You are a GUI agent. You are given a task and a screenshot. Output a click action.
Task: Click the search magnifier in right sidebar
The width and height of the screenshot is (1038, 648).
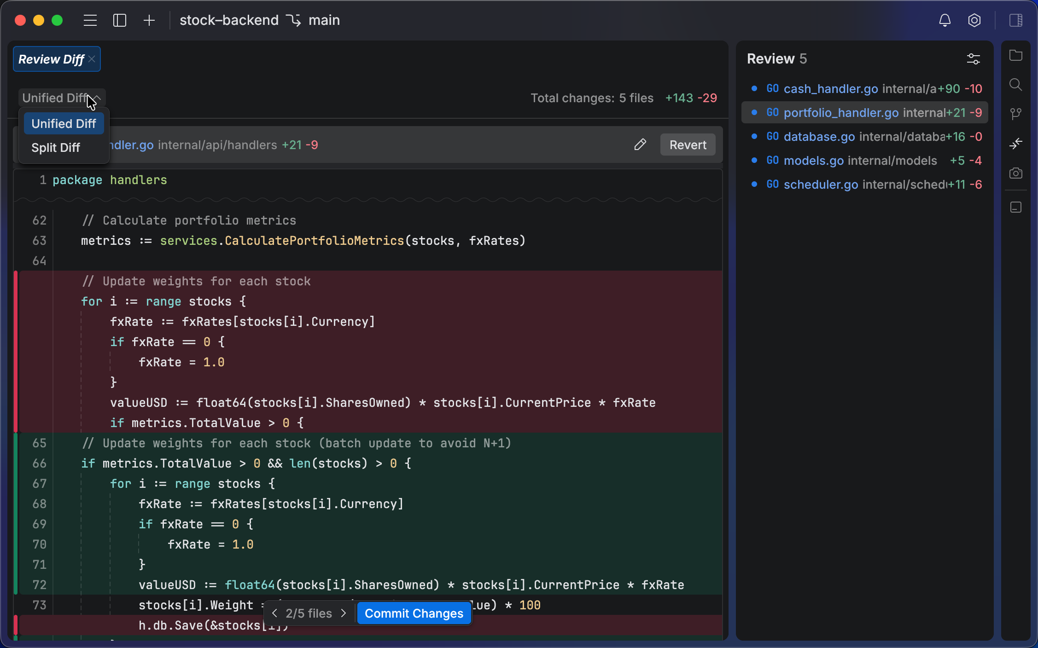pos(1015,85)
